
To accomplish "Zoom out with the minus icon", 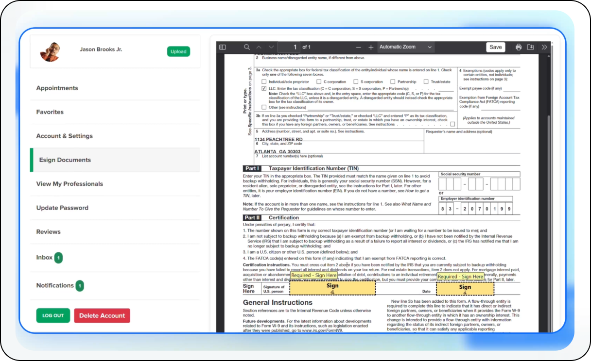I will [x=359, y=47].
